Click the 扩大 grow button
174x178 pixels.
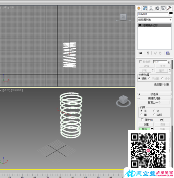tap(163, 66)
